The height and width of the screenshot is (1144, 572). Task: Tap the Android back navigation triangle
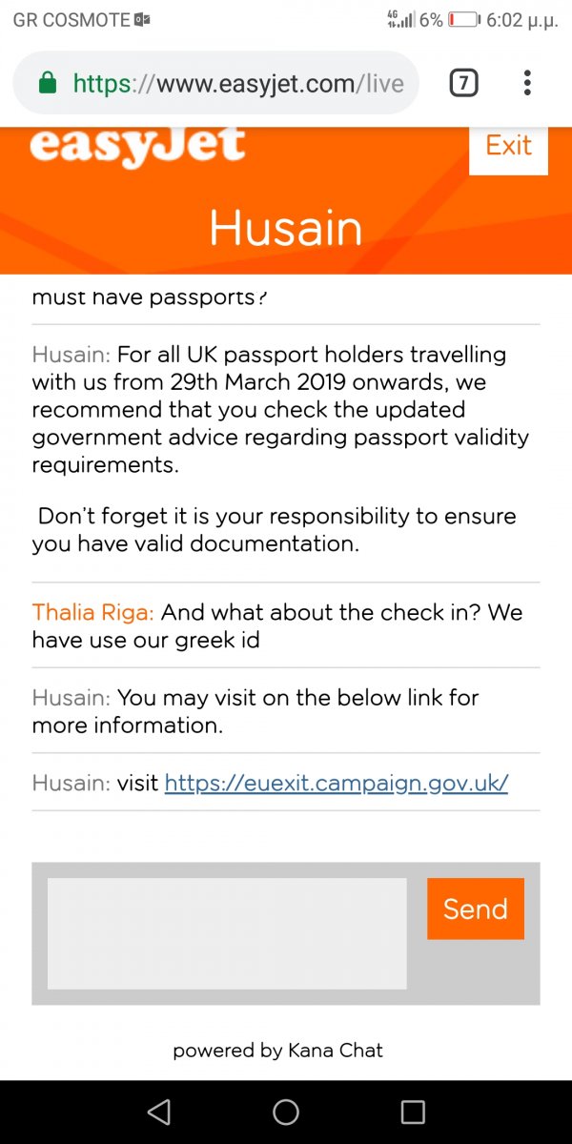(159, 1112)
